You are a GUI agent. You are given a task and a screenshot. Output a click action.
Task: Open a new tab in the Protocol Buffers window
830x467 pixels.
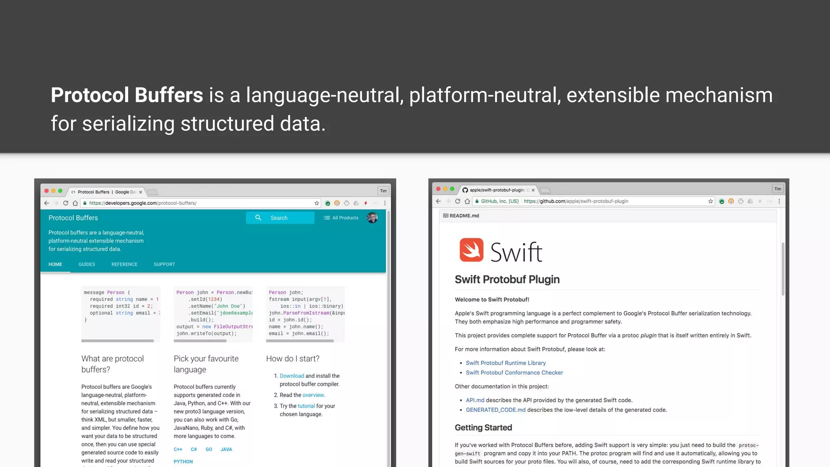tap(152, 192)
